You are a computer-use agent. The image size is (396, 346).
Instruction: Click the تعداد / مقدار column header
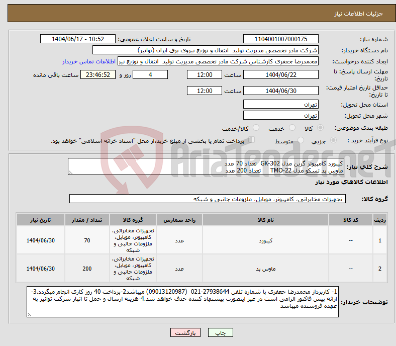(87, 220)
